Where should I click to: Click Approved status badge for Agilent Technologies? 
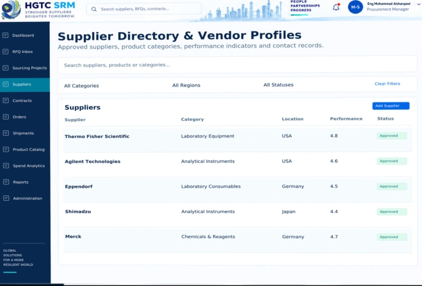(x=392, y=161)
